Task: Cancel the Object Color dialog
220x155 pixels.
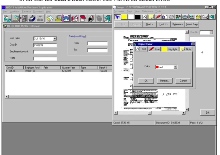Action: pos(183,81)
